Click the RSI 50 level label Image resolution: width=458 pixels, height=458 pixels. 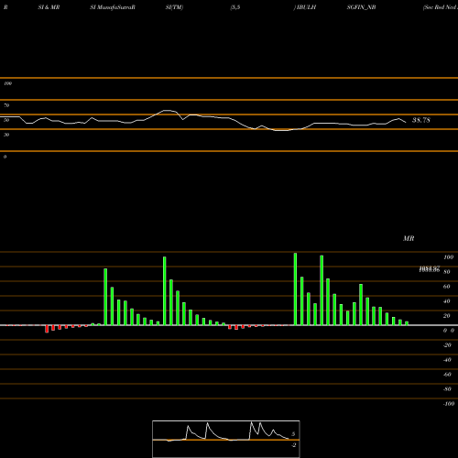[6, 120]
